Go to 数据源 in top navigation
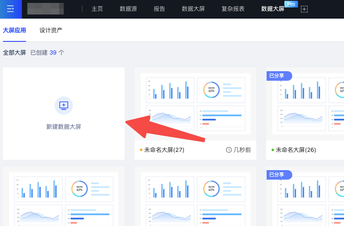 [128, 9]
